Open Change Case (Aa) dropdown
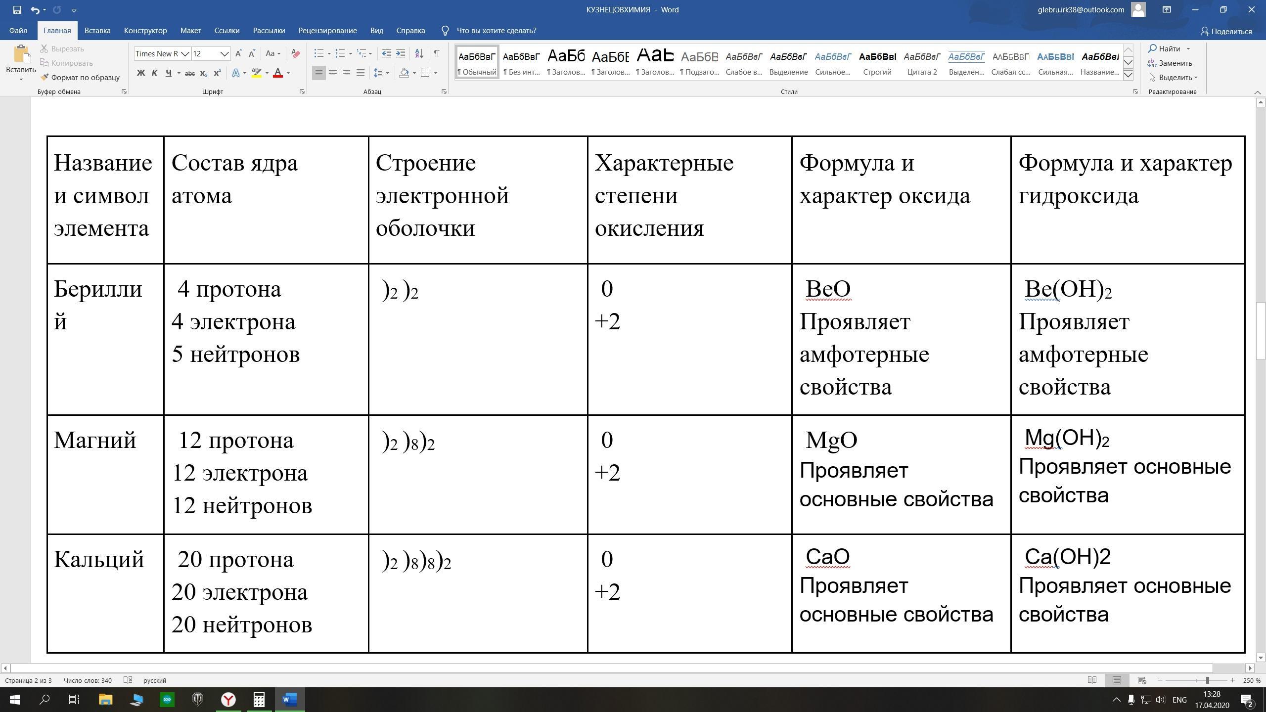The height and width of the screenshot is (712, 1266). [272, 53]
